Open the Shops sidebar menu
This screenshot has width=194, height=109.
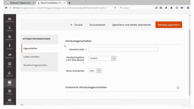click(x=9, y=83)
